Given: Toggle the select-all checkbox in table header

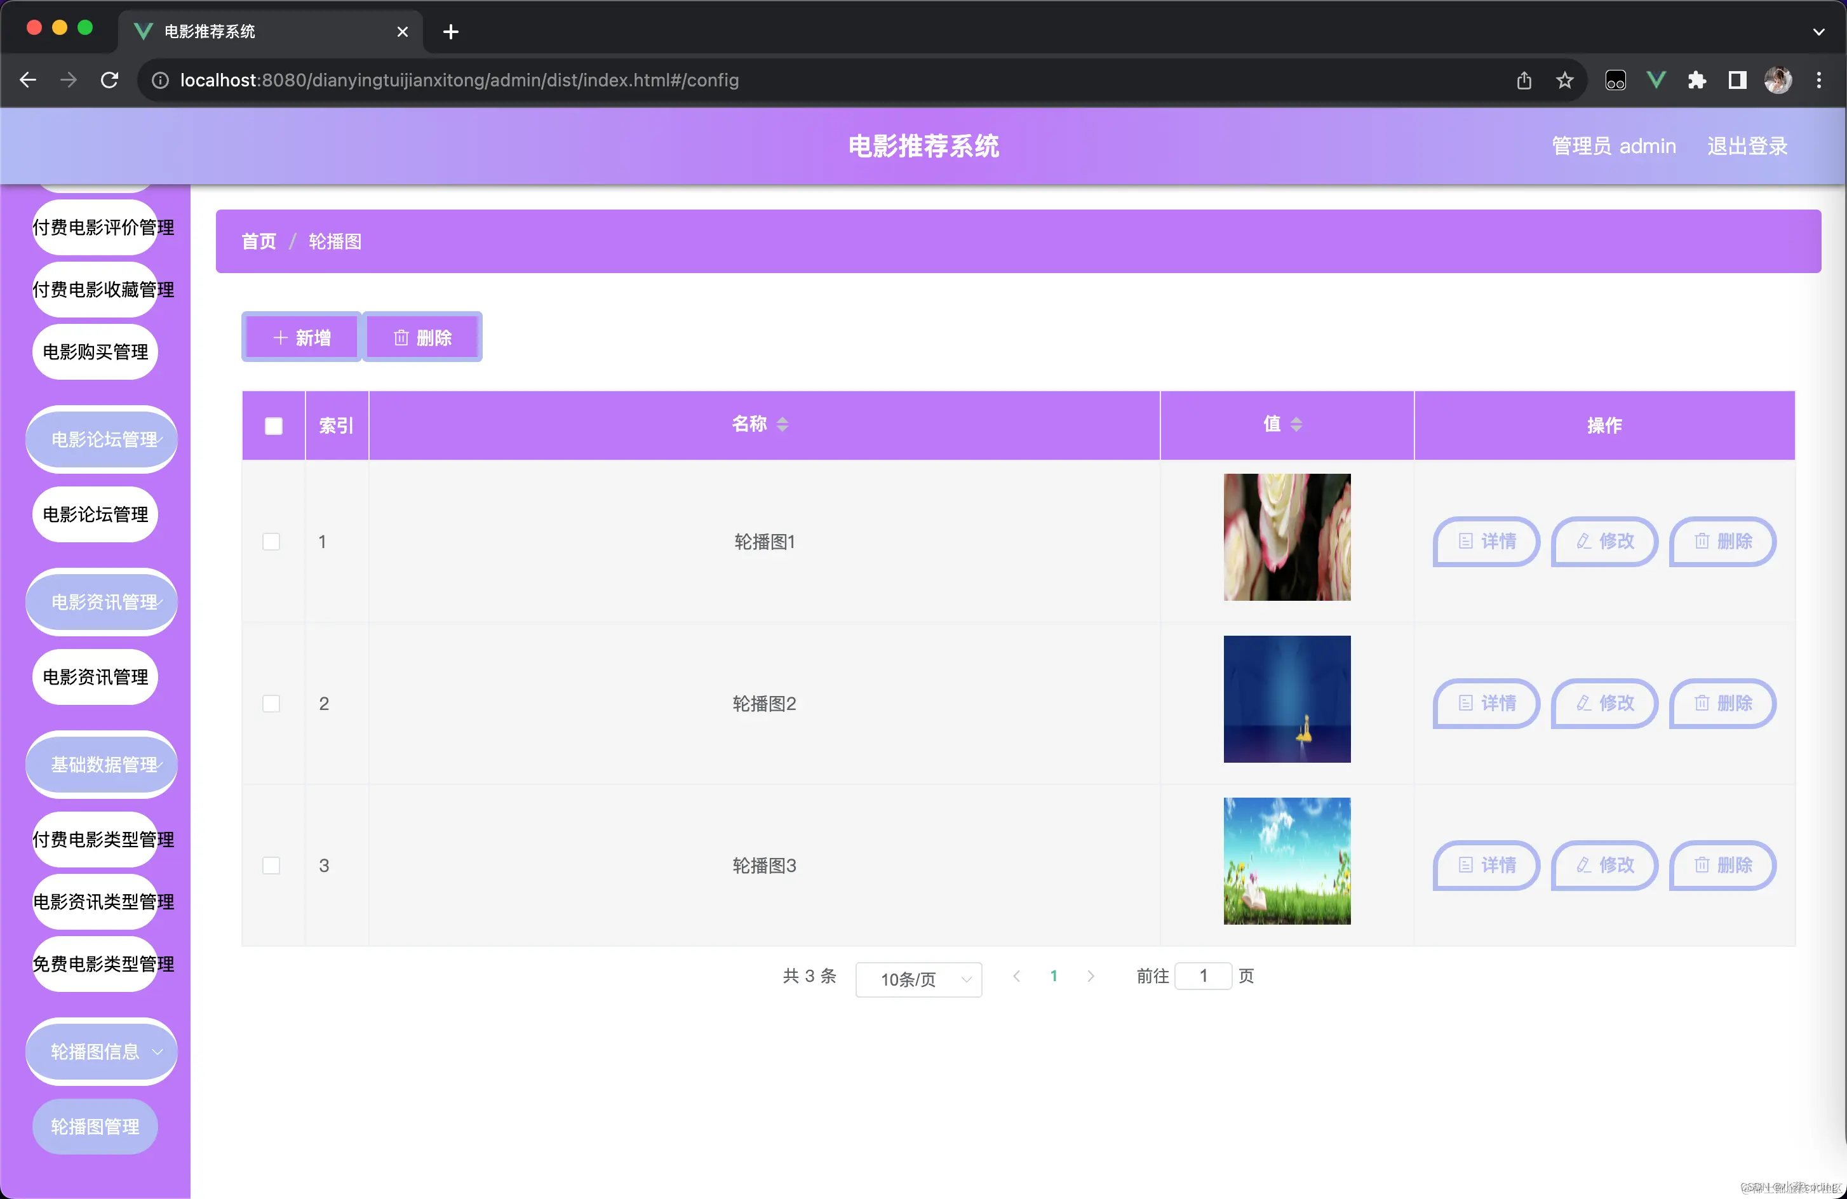Looking at the screenshot, I should (x=273, y=425).
